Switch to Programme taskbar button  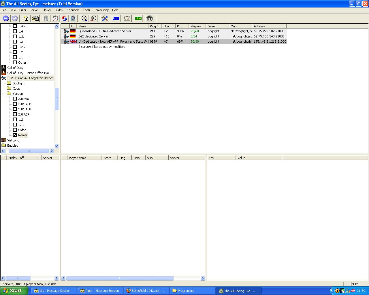coord(193,291)
